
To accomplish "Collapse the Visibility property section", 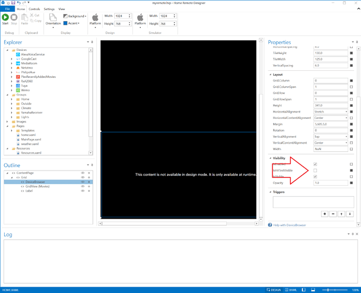I will (x=270, y=158).
